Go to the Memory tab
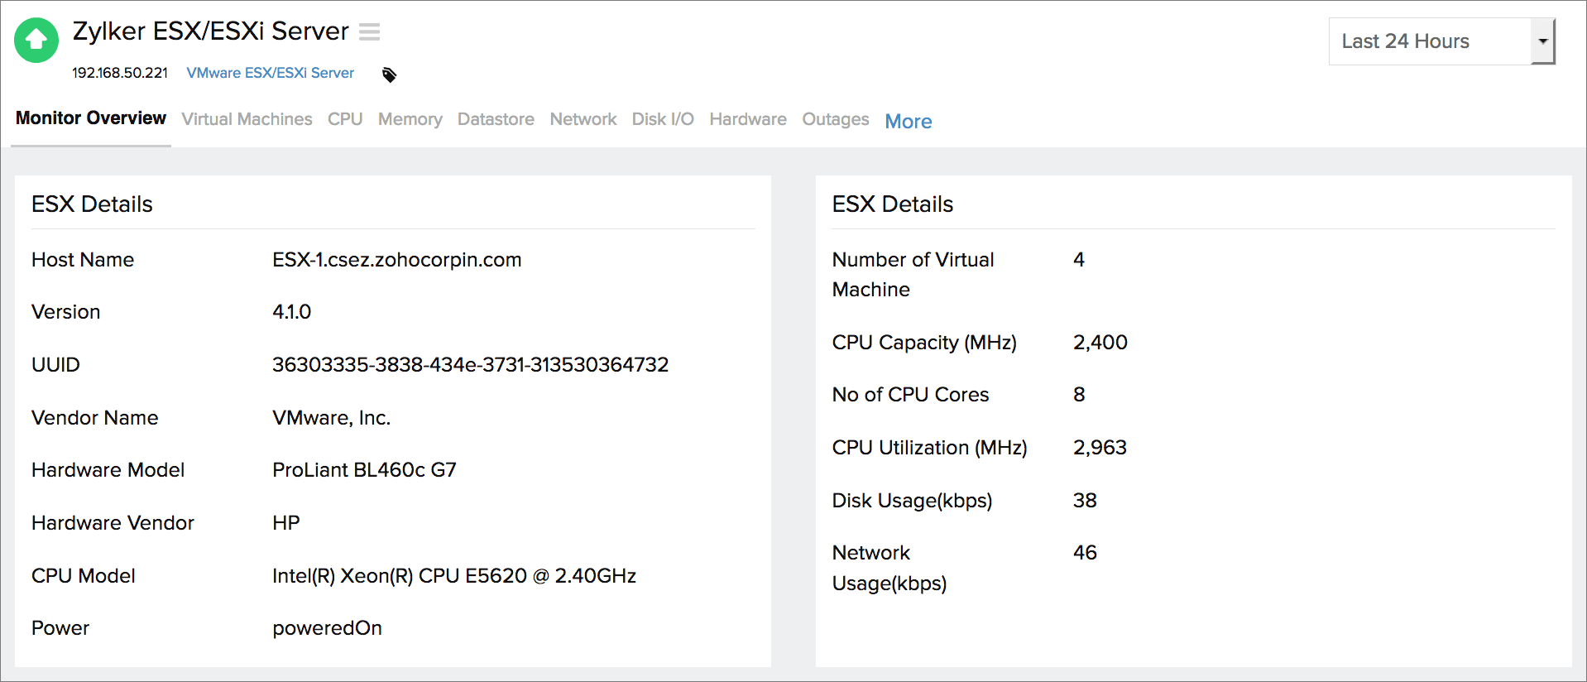 pos(410,119)
